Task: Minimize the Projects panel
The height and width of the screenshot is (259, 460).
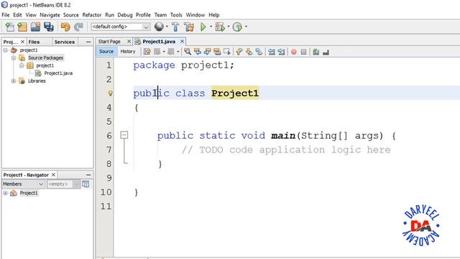Action: pyautogui.click(x=88, y=42)
